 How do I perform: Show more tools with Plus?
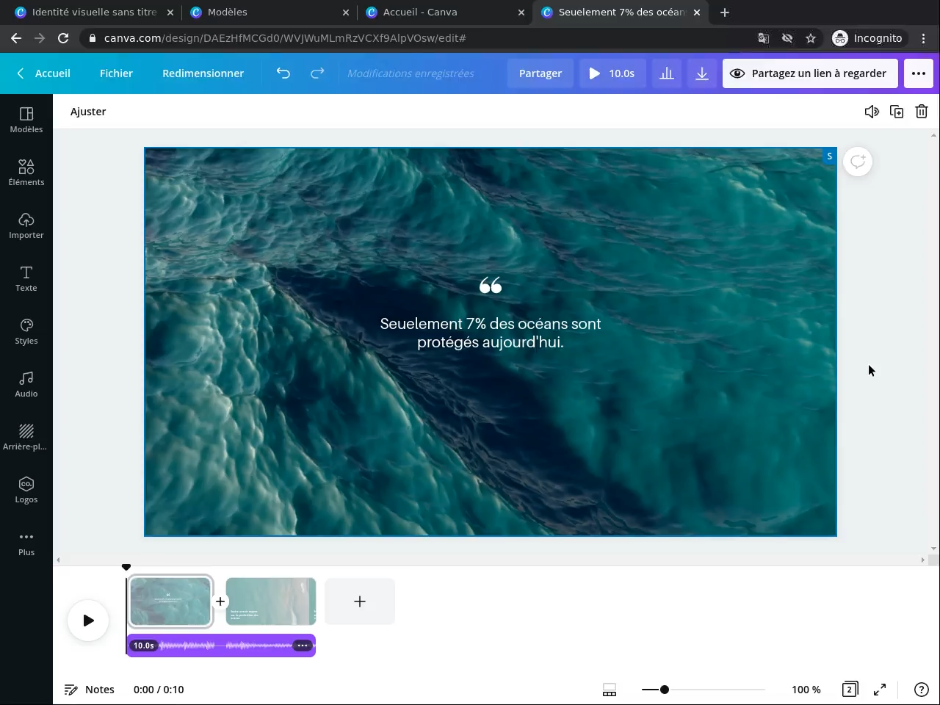26,543
